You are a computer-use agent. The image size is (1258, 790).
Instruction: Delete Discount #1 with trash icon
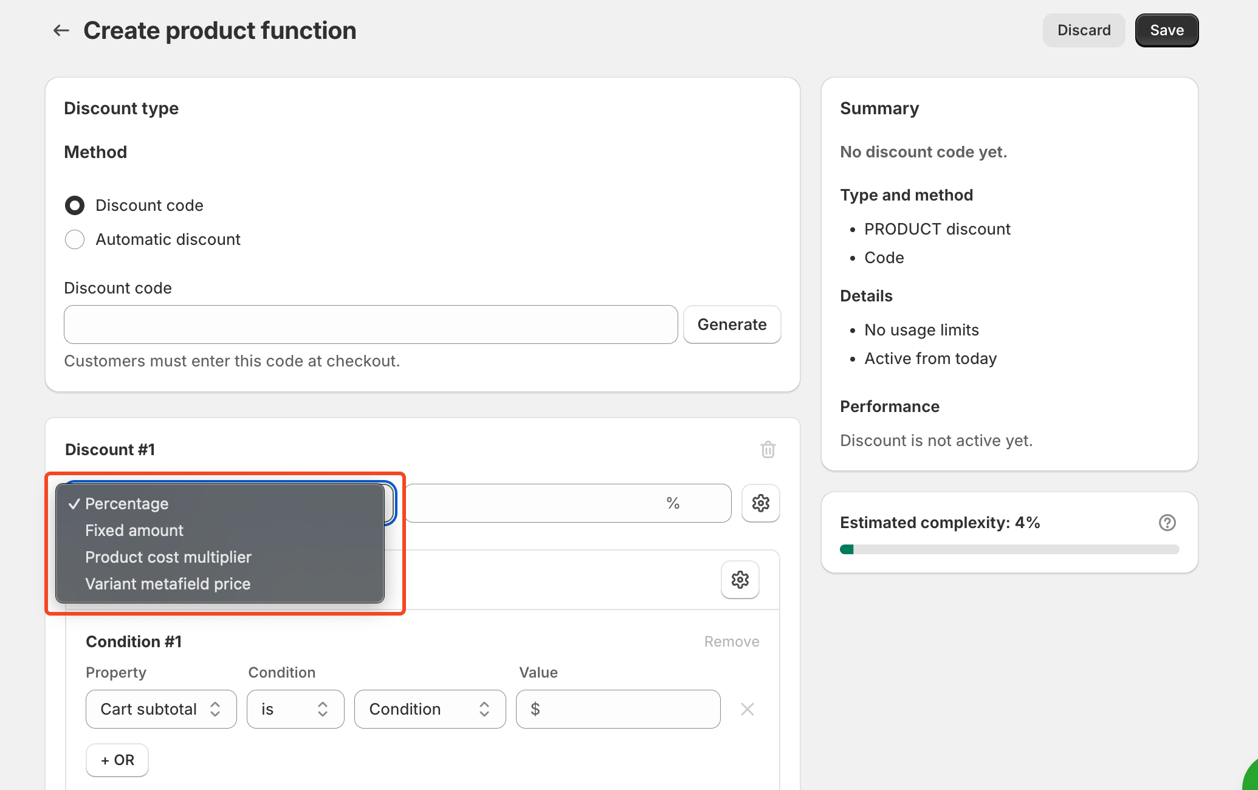coord(768,450)
